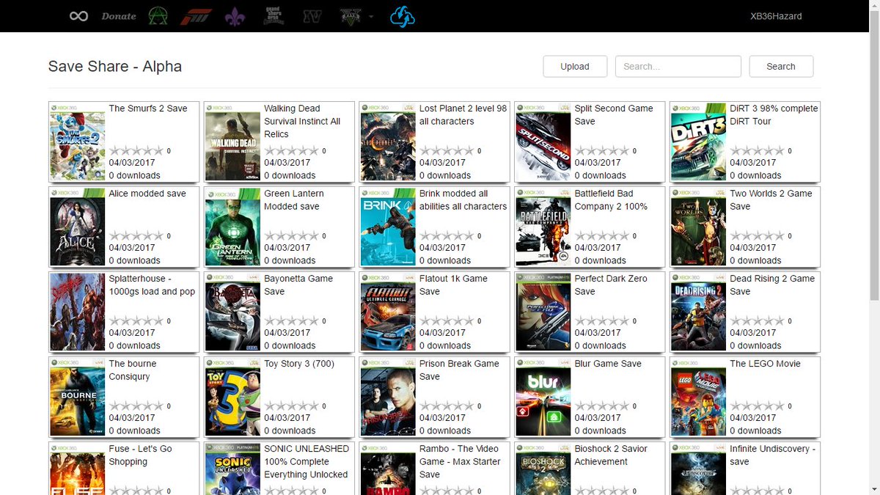Click the "Bayonetta Game Save" title
Viewport: 880px width, 495px height.
298,285
